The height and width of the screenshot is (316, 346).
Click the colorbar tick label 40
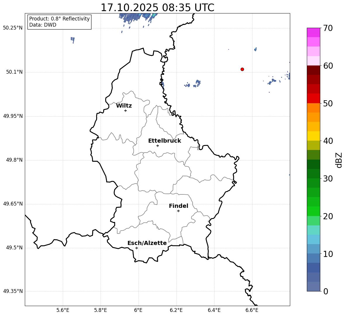(328, 141)
